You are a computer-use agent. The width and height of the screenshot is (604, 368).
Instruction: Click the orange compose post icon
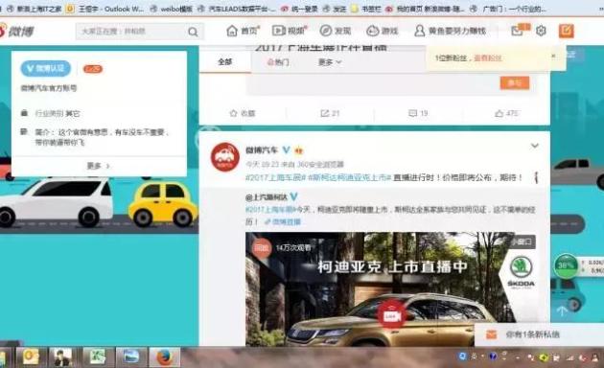pos(567,32)
